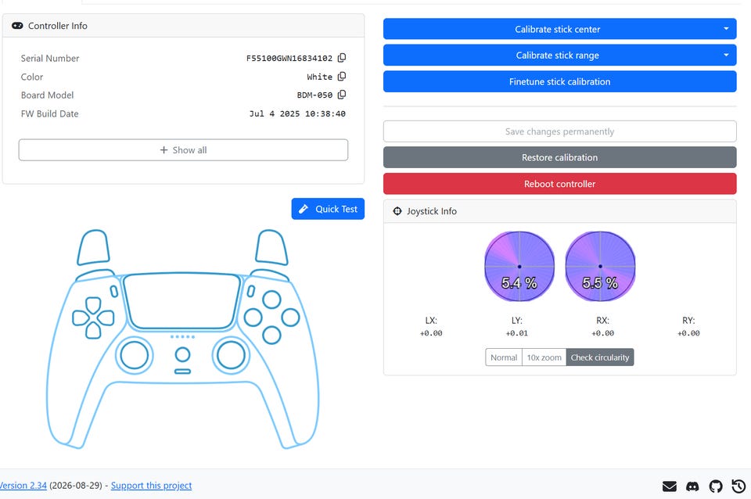Screen dimensions: 751x499
Task: Copy the Board Model BDM-050 value
Action: coord(342,95)
